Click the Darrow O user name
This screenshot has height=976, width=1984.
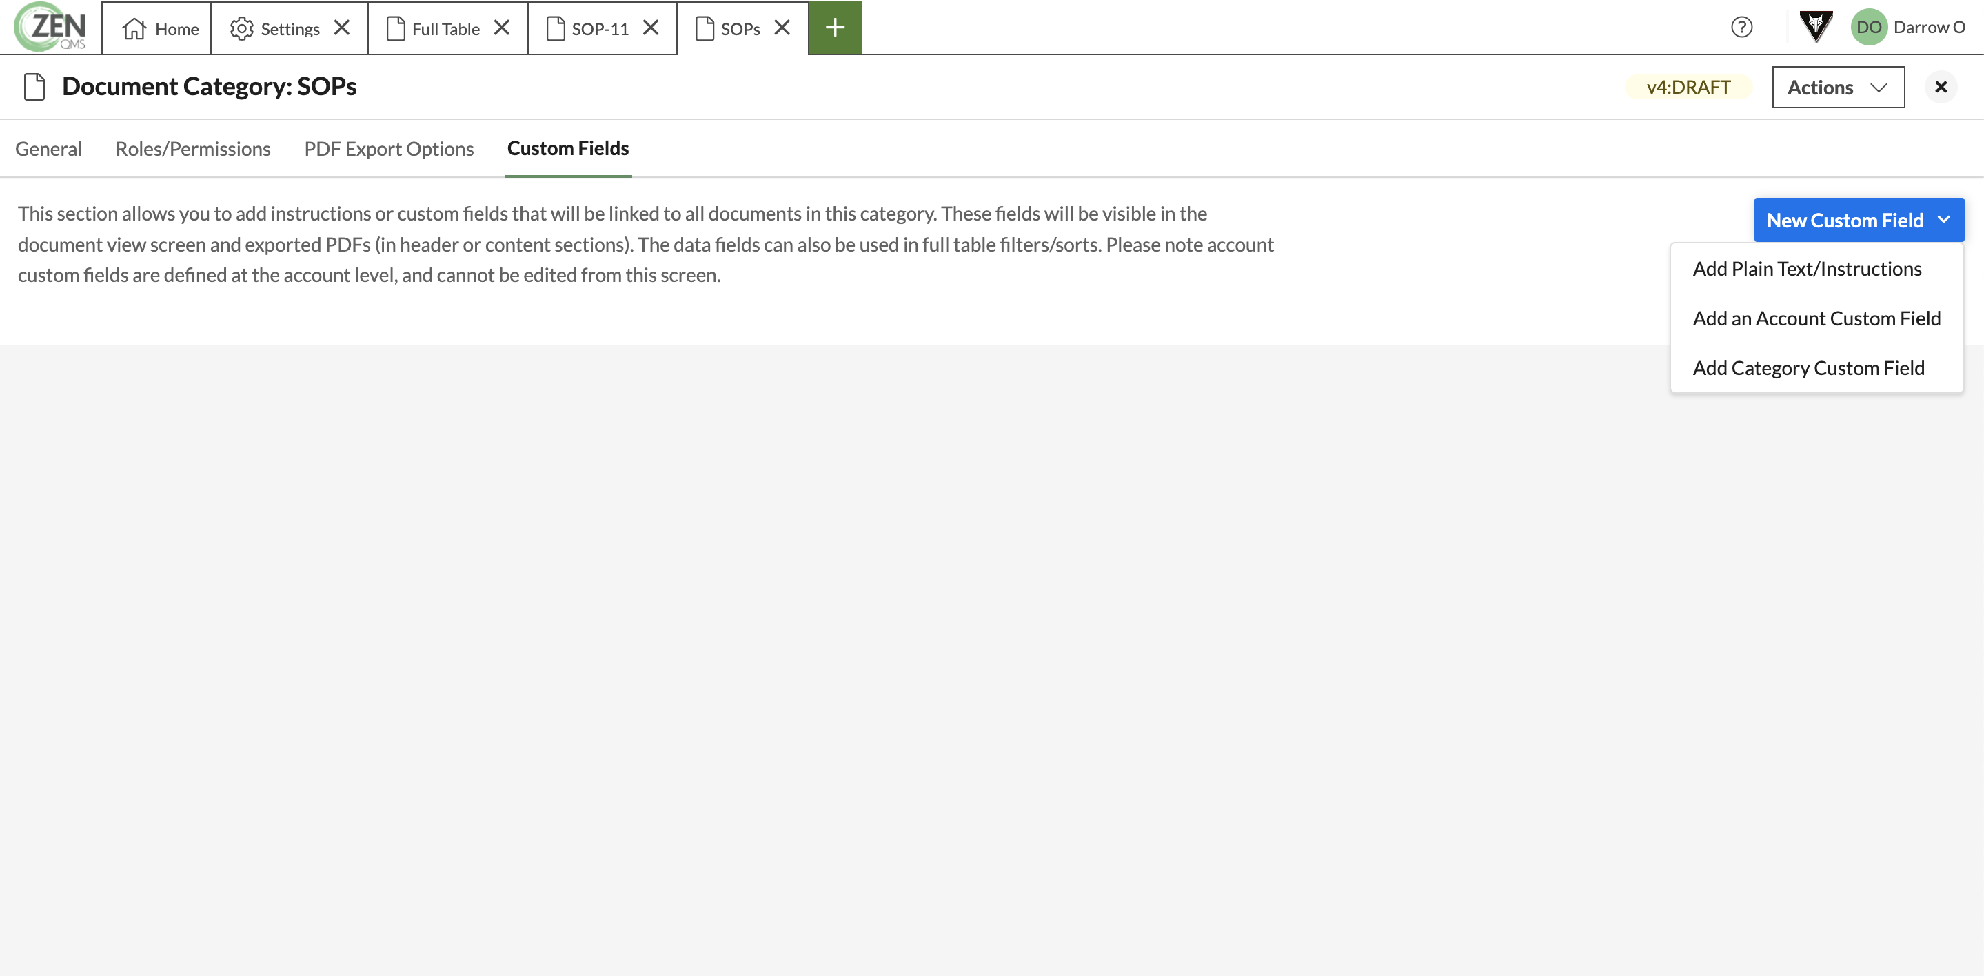pyautogui.click(x=1930, y=27)
